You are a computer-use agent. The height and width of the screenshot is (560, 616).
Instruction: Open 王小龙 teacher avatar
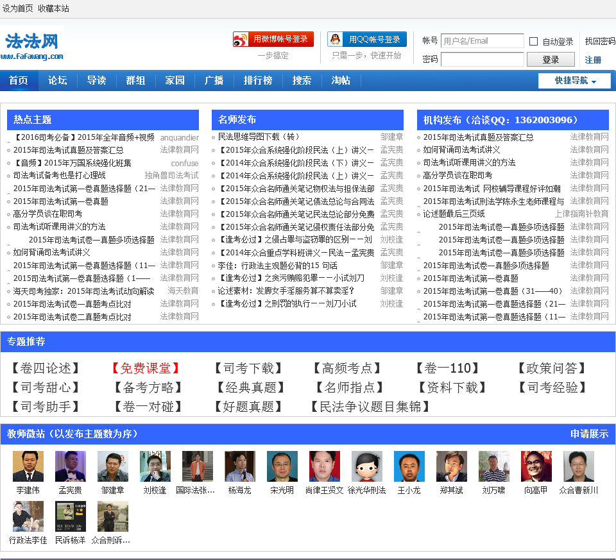[x=409, y=466]
